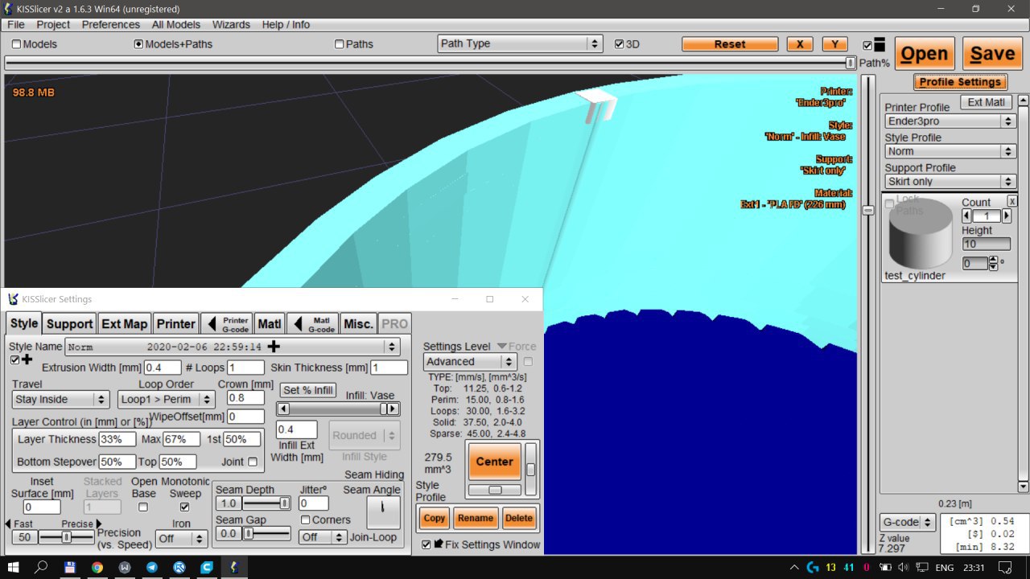The height and width of the screenshot is (579, 1030).
Task: Open the Printer Profile dropdown
Action: point(950,121)
